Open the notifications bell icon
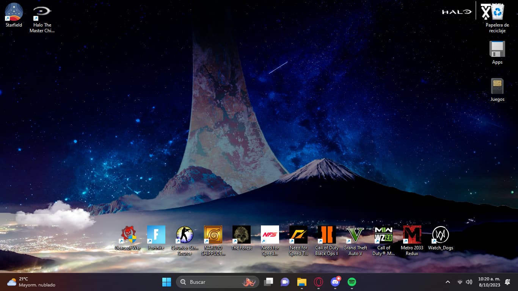This screenshot has width=518, height=291. coord(508,282)
